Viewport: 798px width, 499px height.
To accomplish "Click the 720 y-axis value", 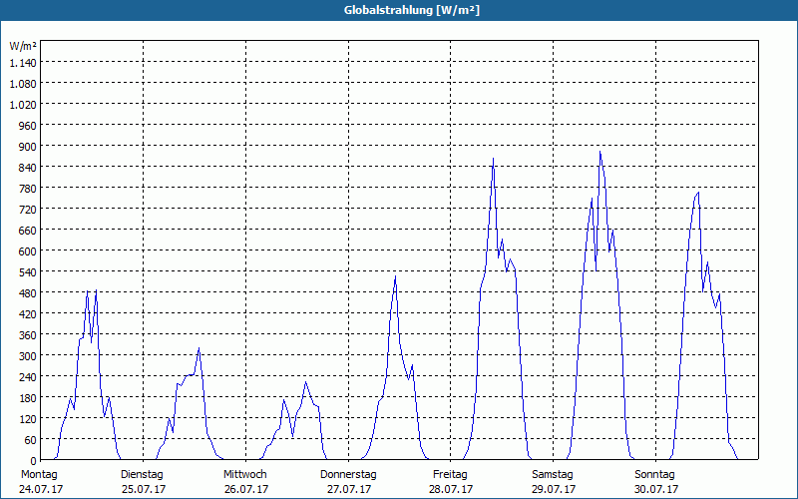I will click(x=29, y=210).
